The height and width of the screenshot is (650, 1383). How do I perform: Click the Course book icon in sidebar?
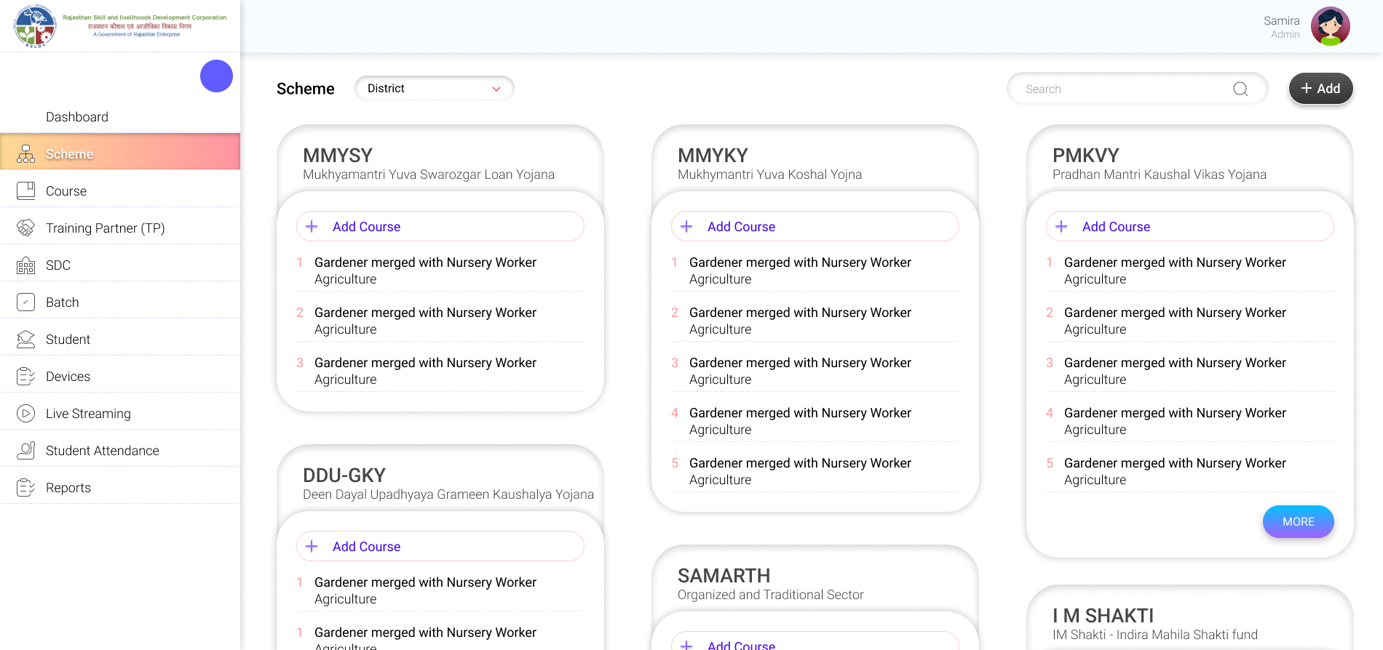[x=25, y=191]
